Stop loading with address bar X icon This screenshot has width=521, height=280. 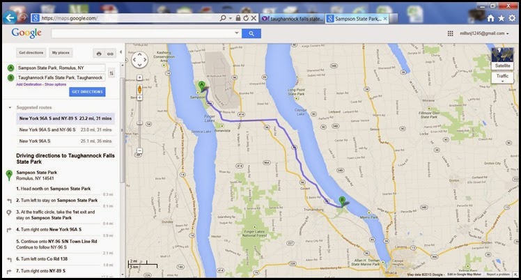(x=254, y=18)
